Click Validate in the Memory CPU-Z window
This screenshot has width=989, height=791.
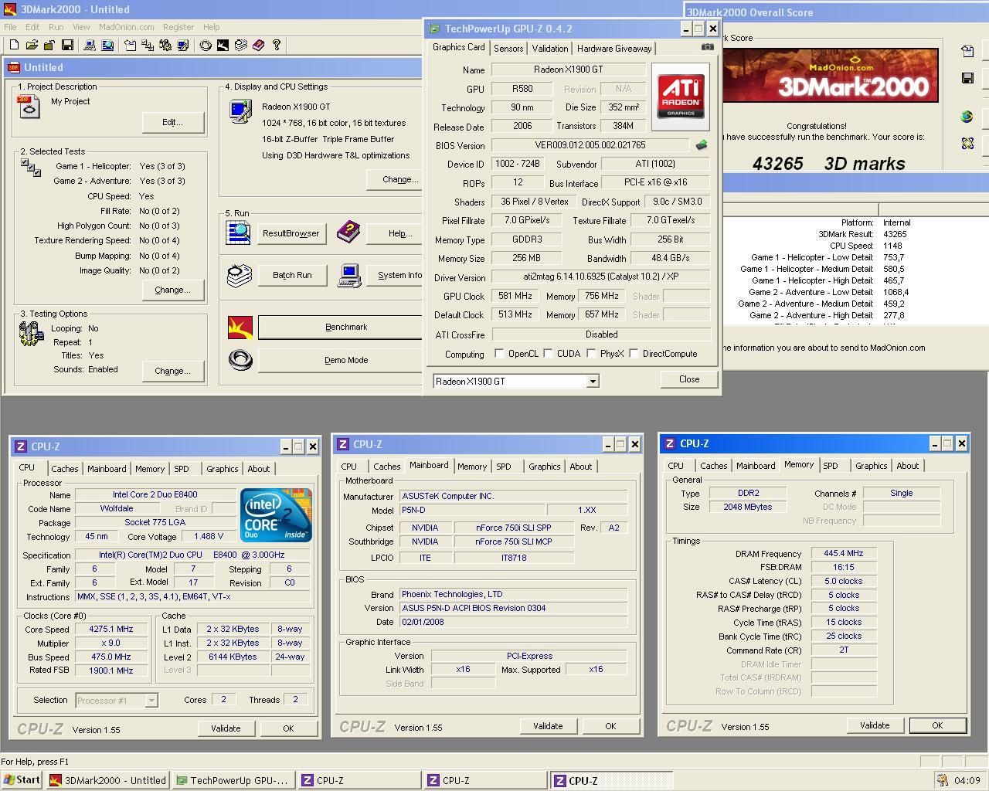click(875, 725)
